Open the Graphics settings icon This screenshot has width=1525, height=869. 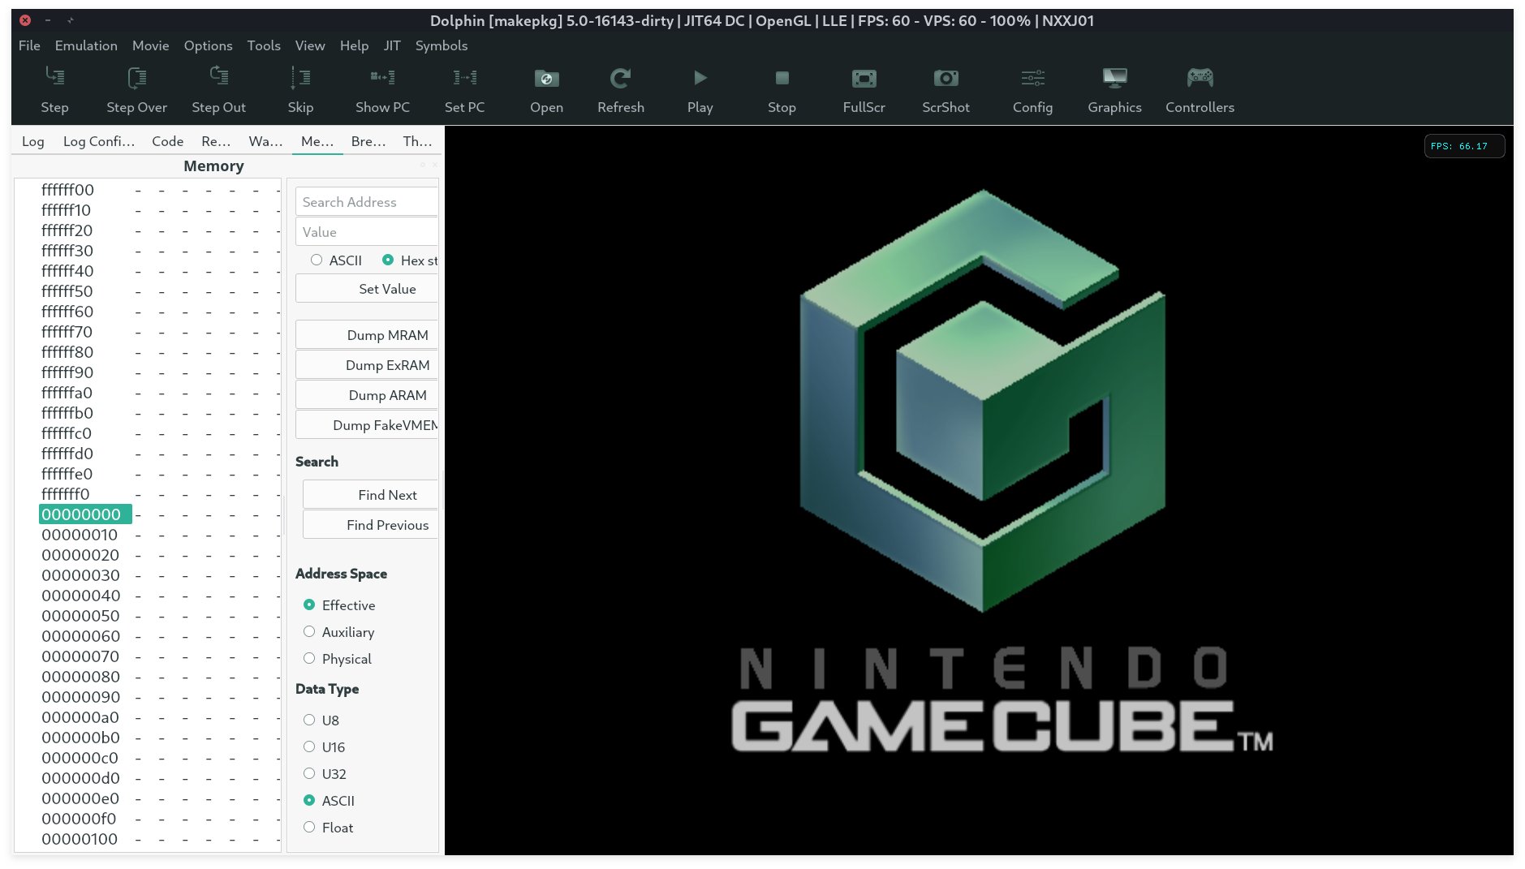coord(1114,78)
